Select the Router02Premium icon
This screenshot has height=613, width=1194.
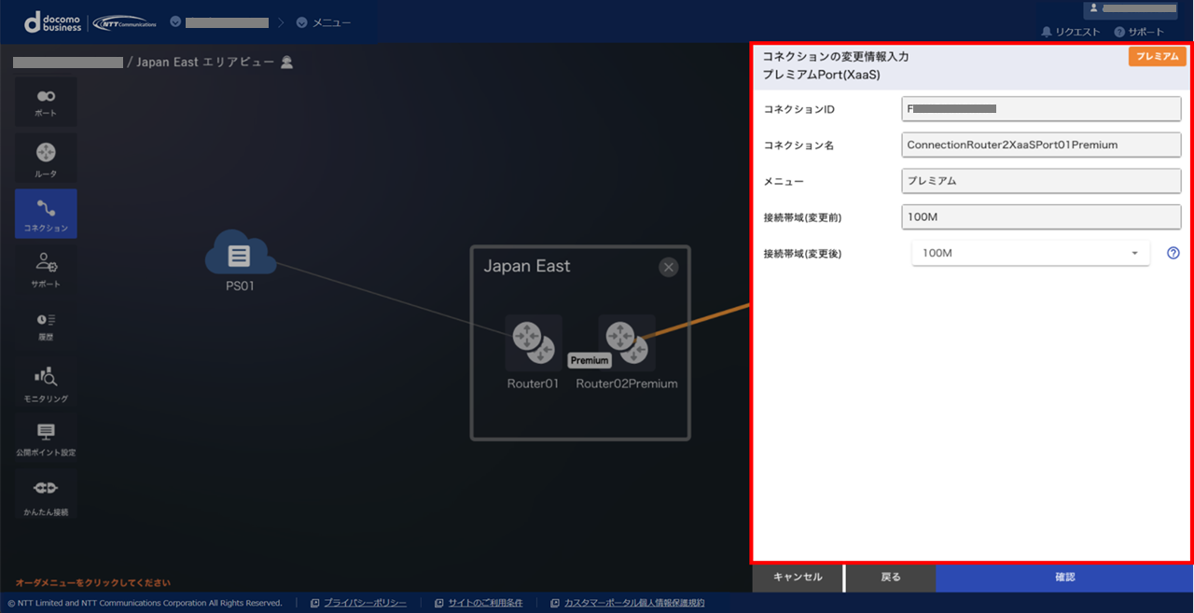(x=626, y=342)
